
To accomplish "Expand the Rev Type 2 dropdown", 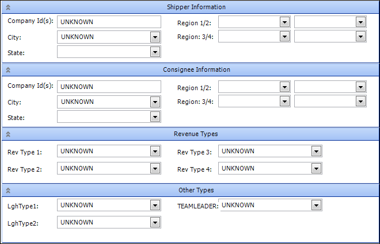I will (x=154, y=169).
